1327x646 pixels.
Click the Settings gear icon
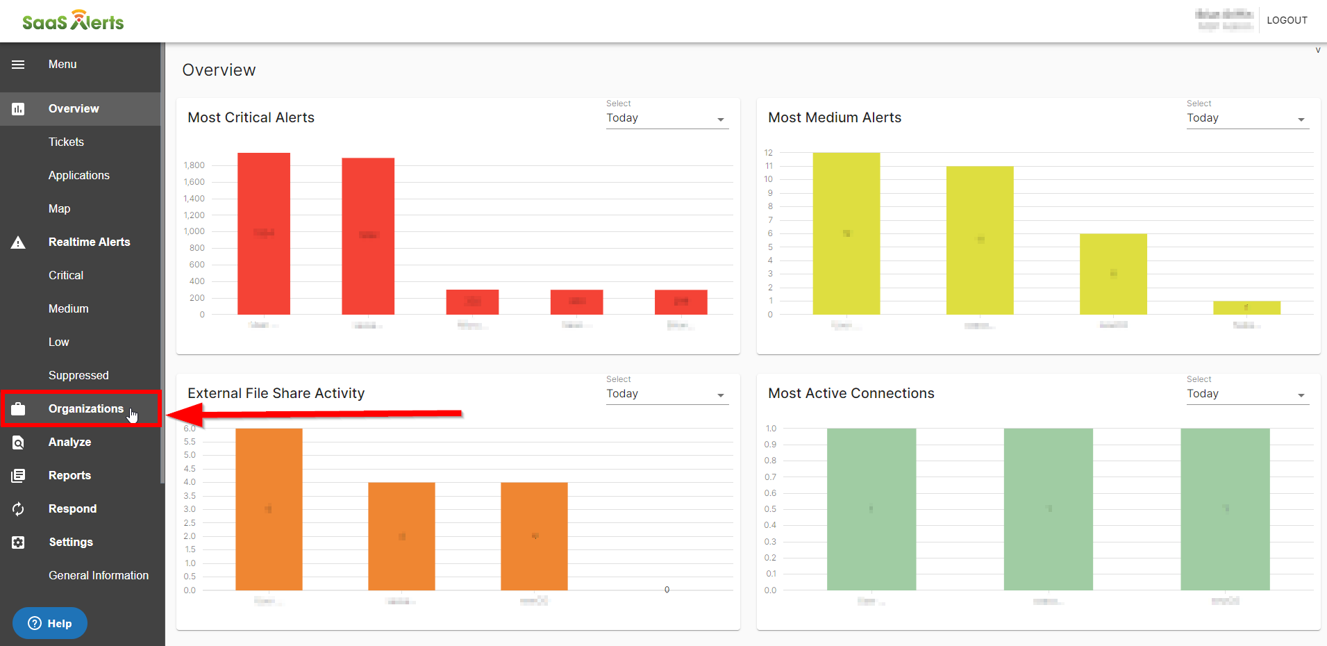point(18,543)
